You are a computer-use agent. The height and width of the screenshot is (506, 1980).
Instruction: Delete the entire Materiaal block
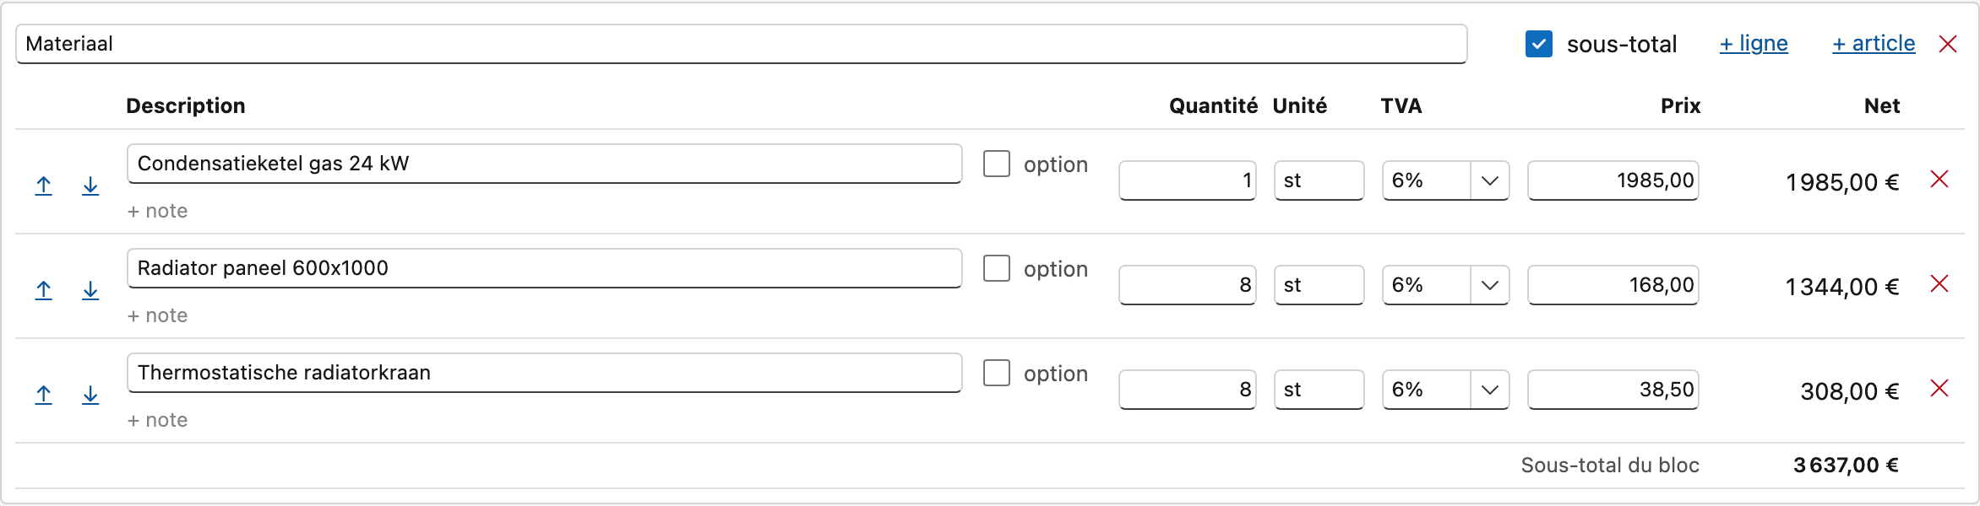(1948, 44)
